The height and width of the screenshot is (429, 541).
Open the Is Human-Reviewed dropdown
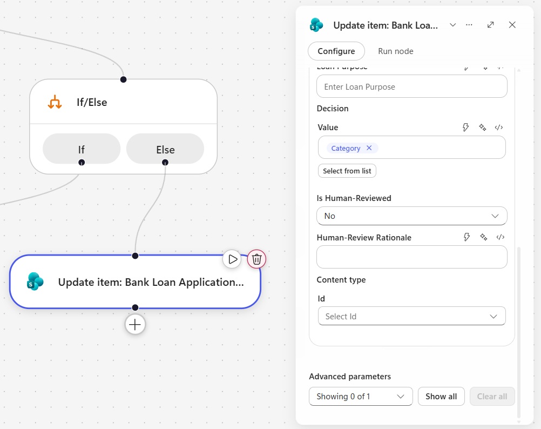[x=411, y=216]
